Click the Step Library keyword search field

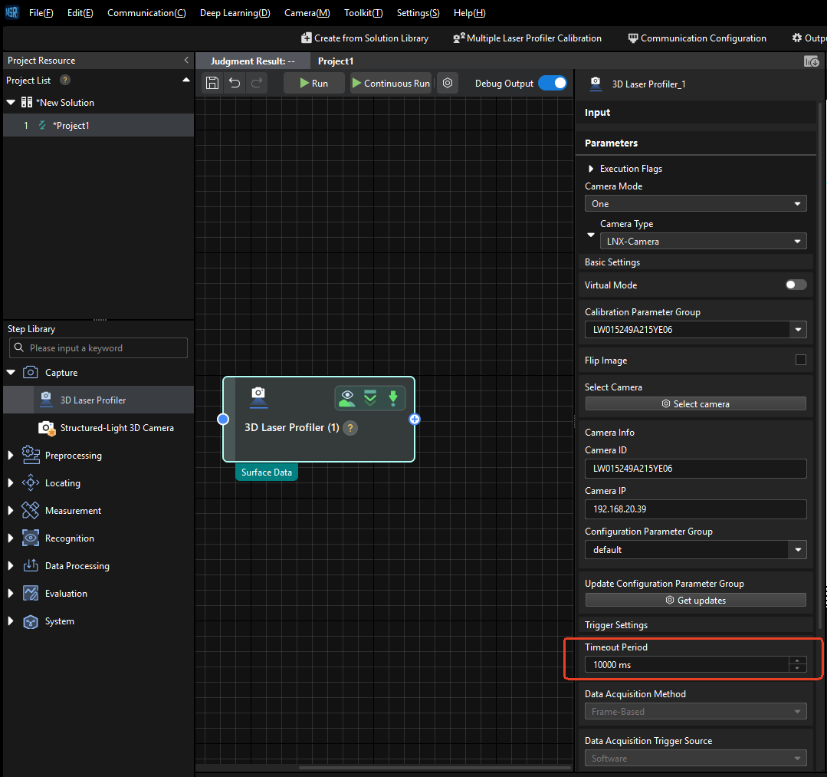click(98, 348)
